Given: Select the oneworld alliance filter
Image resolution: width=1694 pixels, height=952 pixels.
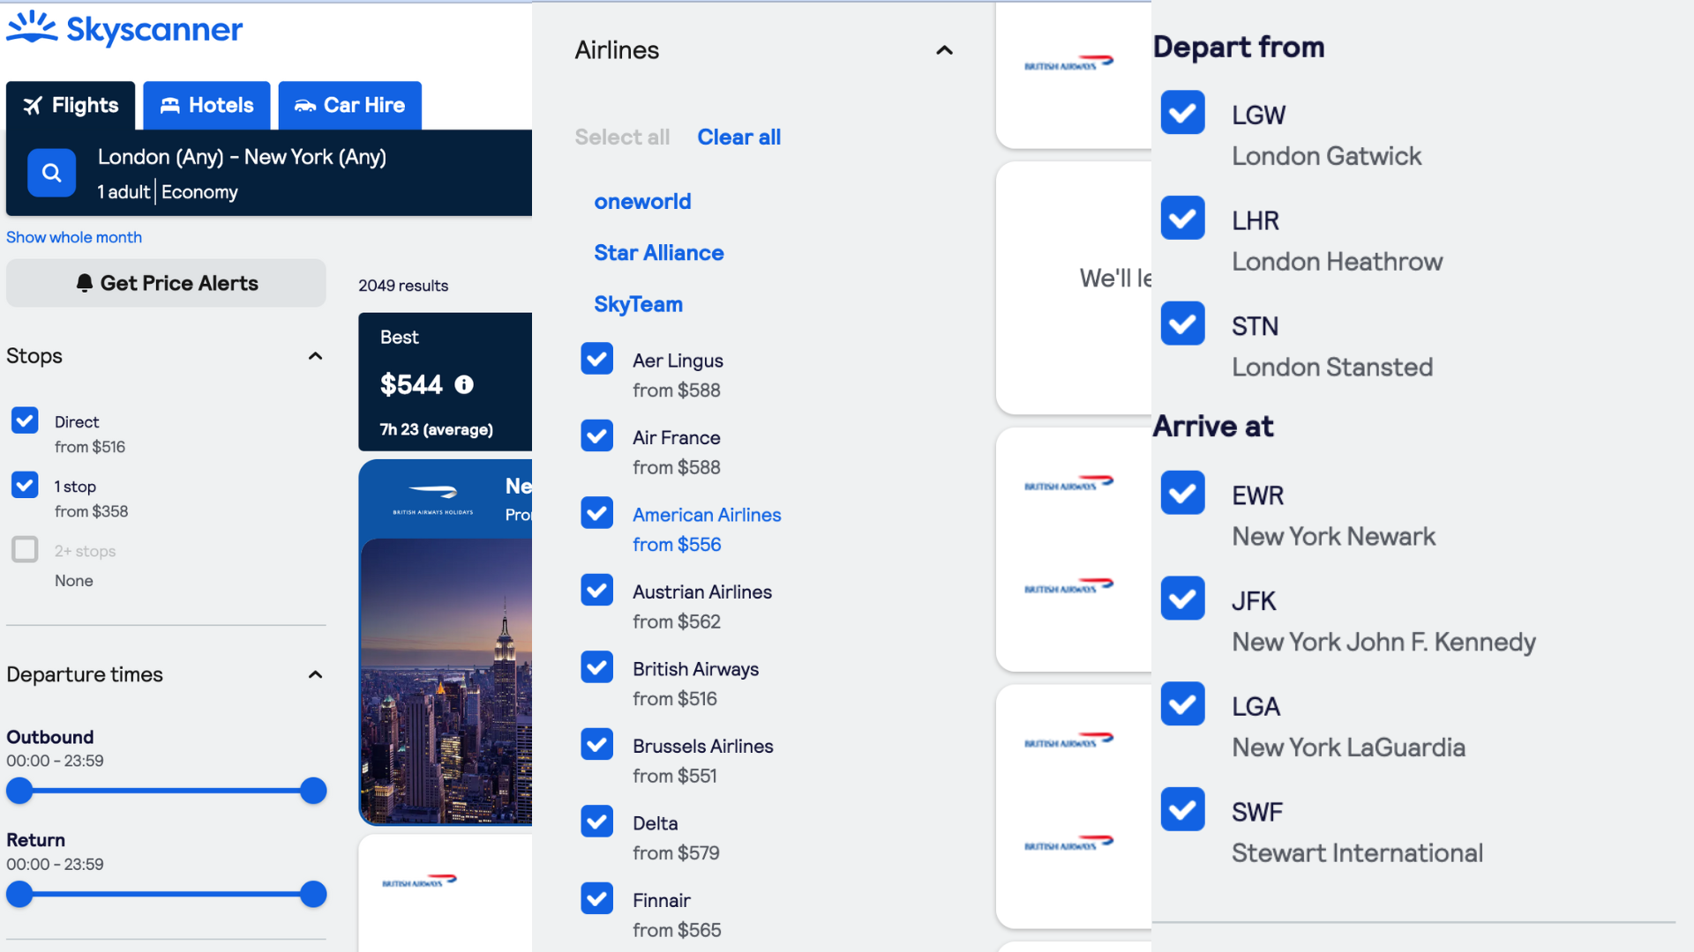Looking at the screenshot, I should tap(641, 200).
